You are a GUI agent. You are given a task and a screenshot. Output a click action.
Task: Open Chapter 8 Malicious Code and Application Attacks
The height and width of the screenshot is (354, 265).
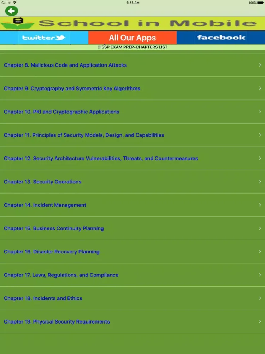pyautogui.click(x=65, y=65)
